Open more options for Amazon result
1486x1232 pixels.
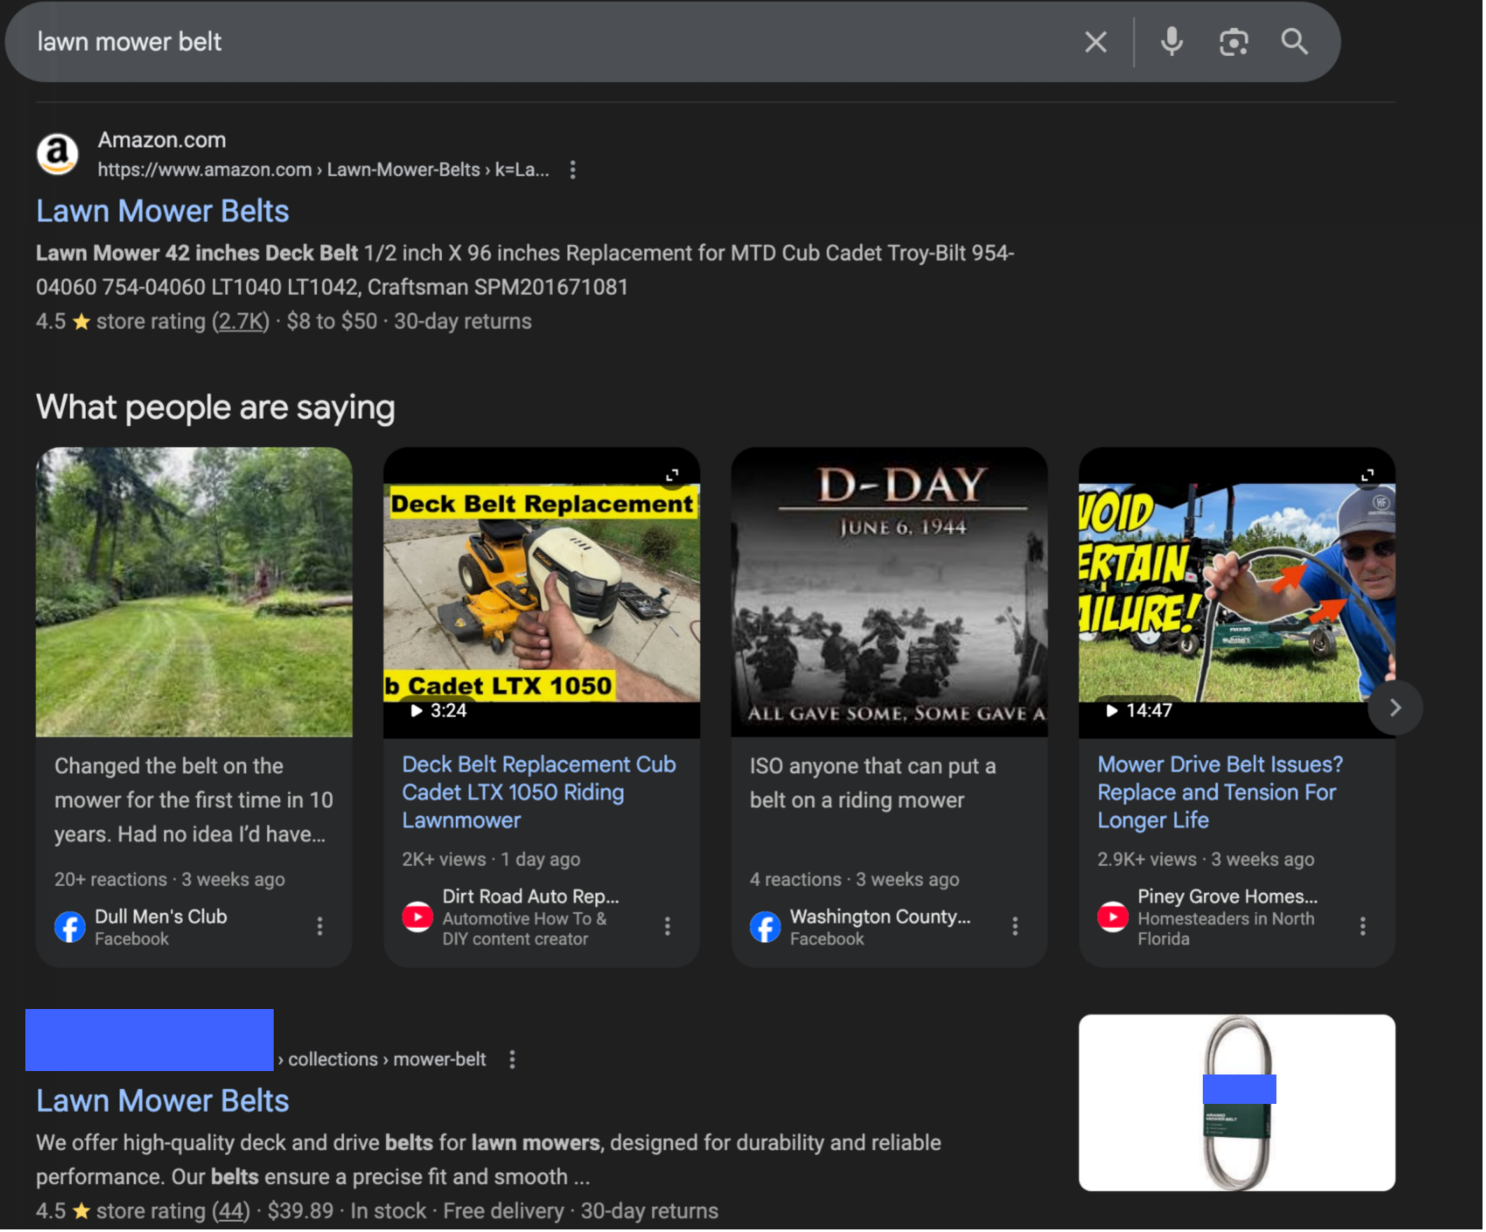click(x=572, y=170)
